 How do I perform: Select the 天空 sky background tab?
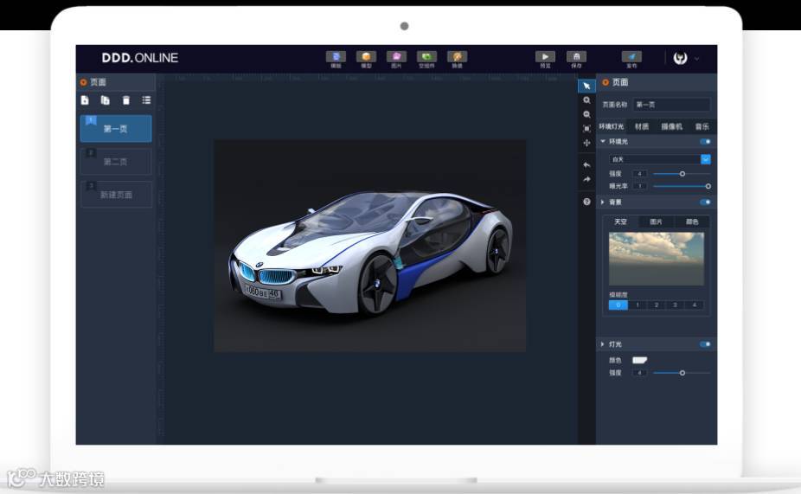(620, 221)
